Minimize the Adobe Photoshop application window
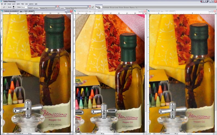 point(210,1)
